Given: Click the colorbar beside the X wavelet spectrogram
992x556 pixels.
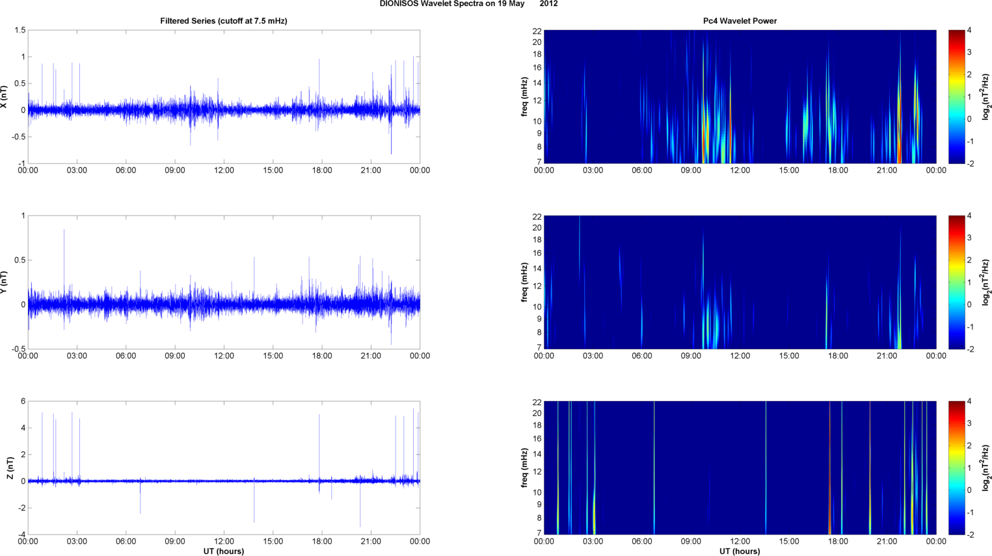Looking at the screenshot, I should [956, 97].
